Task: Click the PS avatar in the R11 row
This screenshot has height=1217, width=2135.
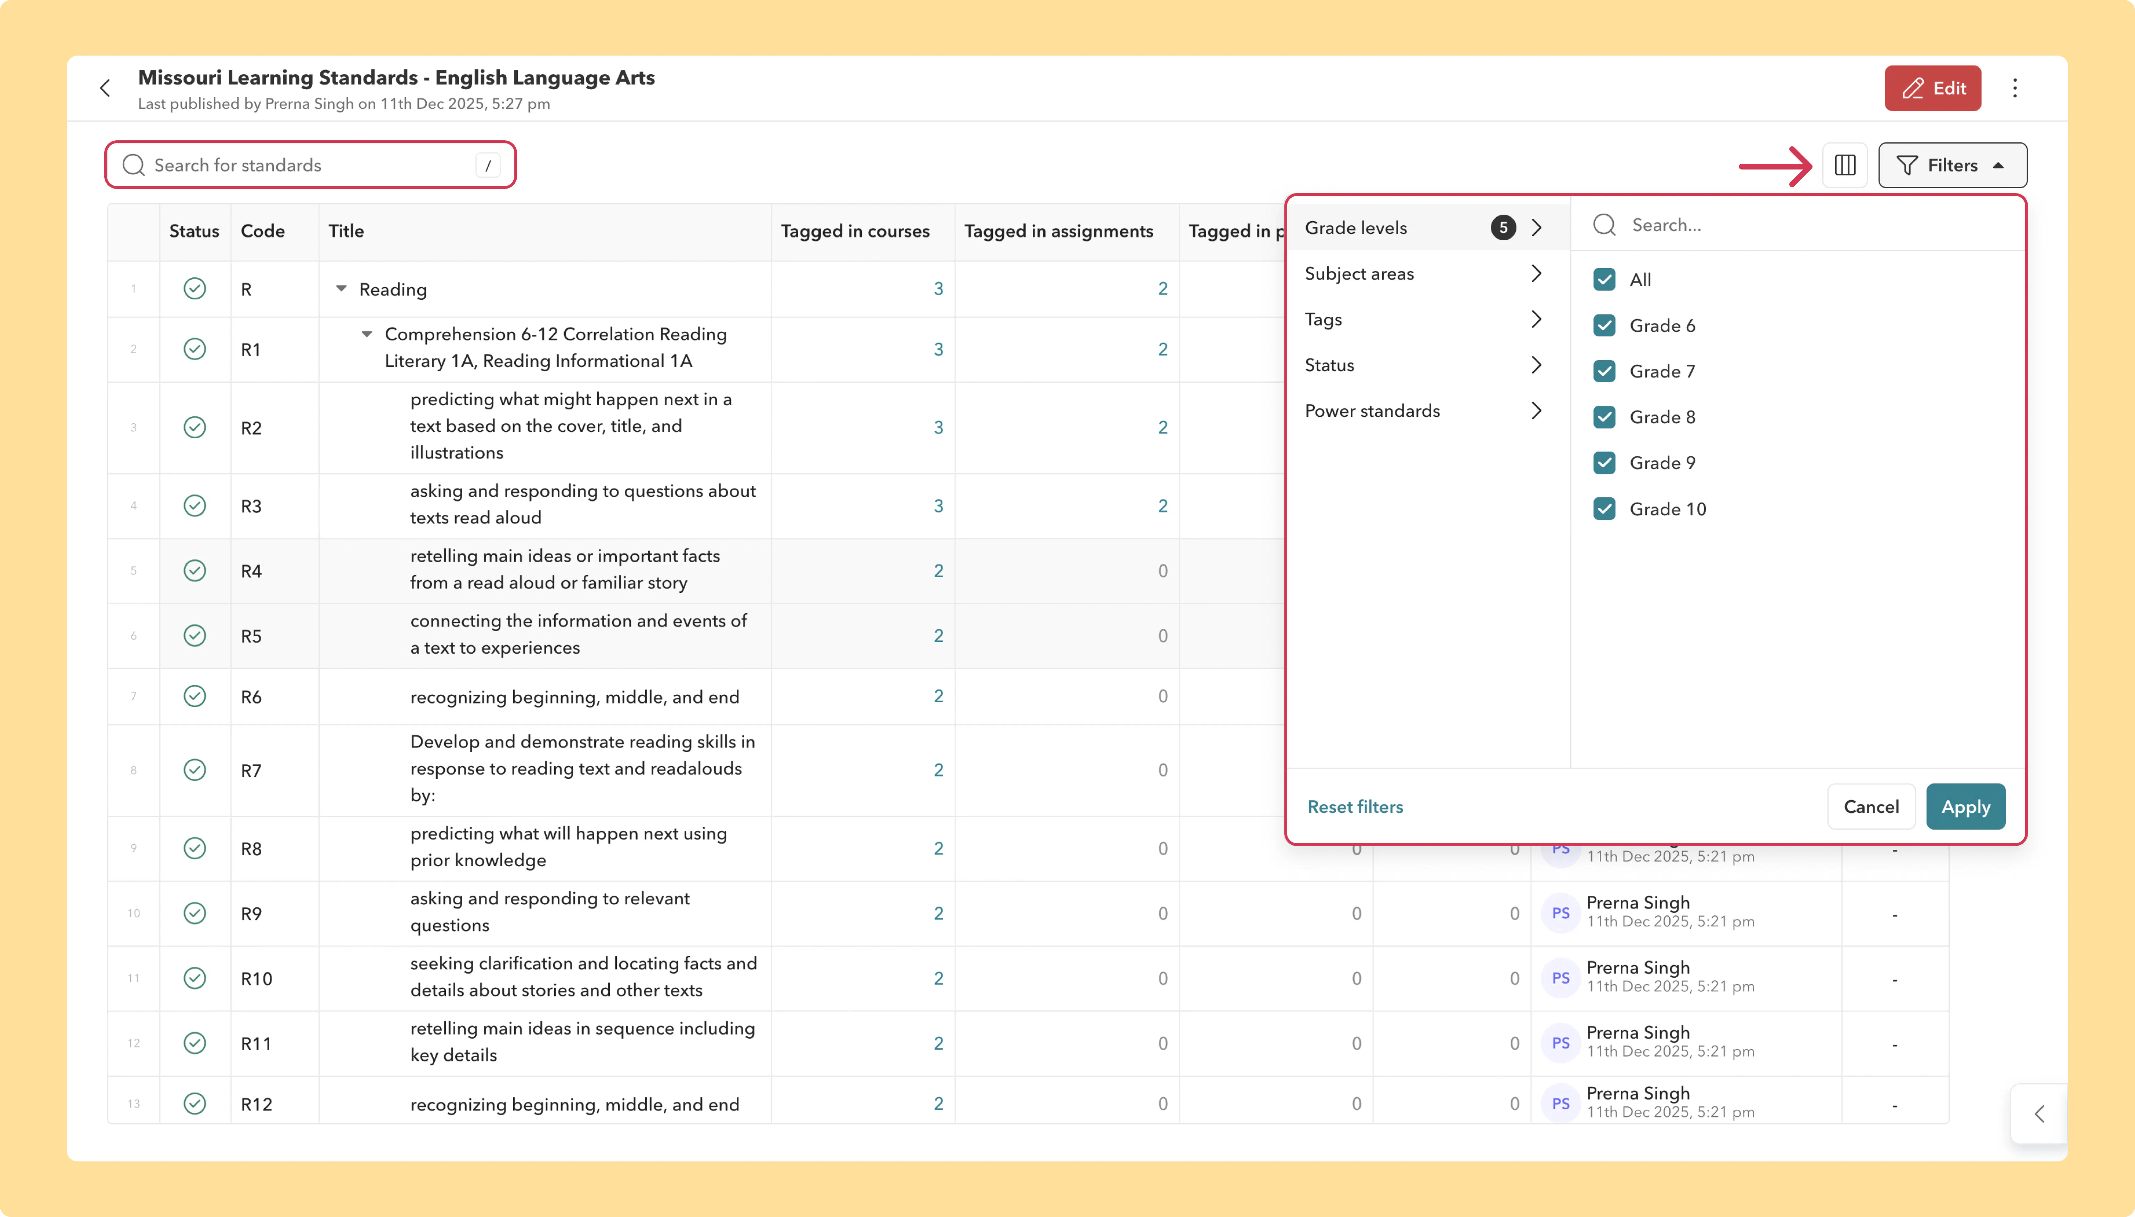Action: point(1561,1043)
